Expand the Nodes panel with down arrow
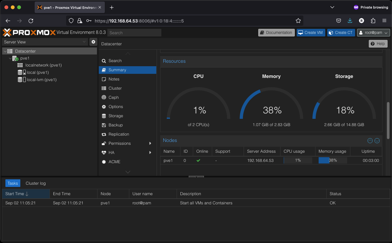 (377, 141)
